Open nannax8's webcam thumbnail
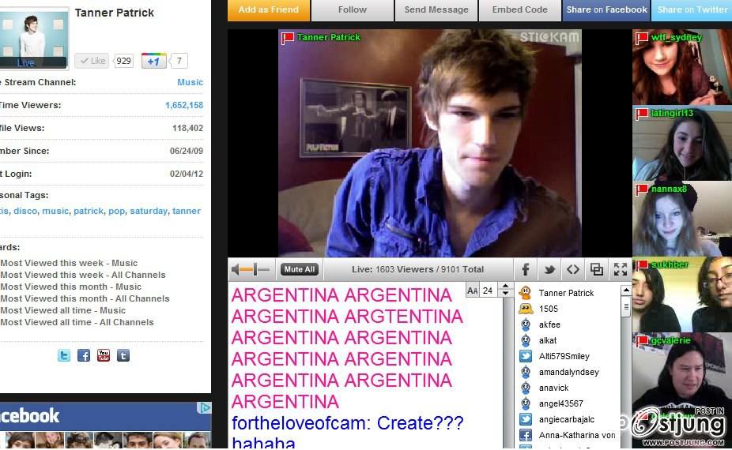 pyautogui.click(x=682, y=219)
